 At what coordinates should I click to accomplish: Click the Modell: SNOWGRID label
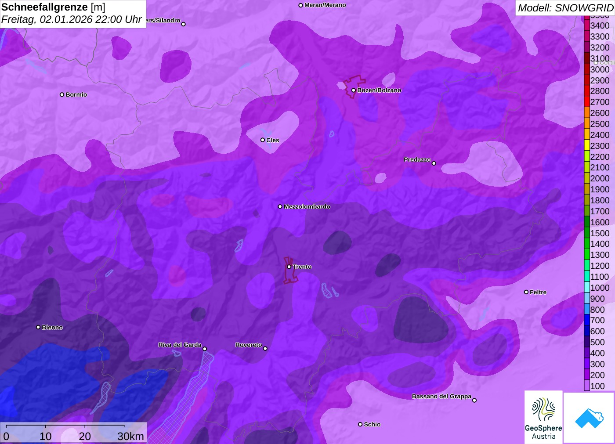tap(565, 8)
